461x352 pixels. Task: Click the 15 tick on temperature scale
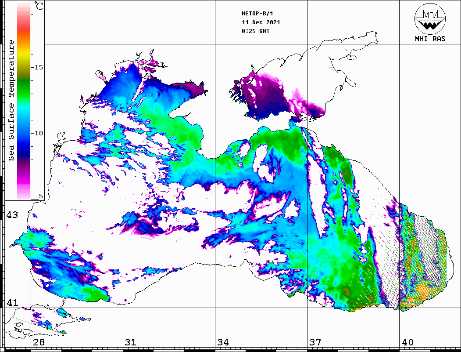pyautogui.click(x=39, y=67)
